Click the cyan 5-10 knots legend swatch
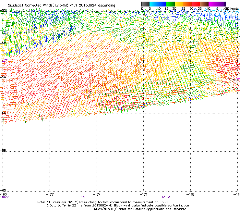The image size is (240, 211). pos(154,4)
